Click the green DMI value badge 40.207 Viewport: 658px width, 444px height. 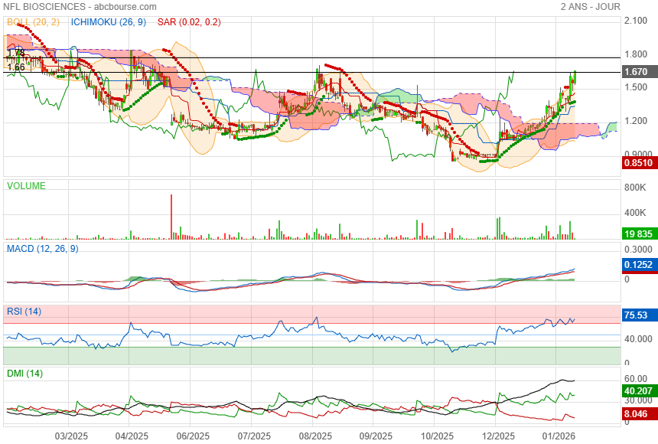638,390
